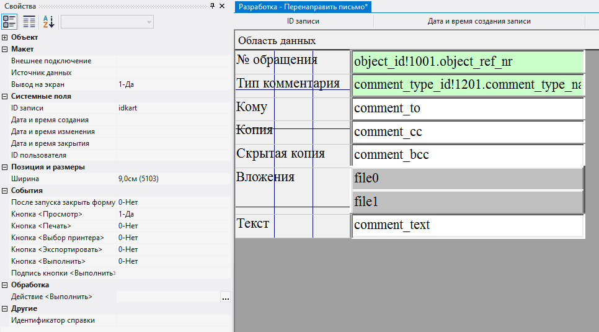Image resolution: width=599 pixels, height=332 pixels.
Task: Collapse the Макет property group
Action: [x=5, y=49]
